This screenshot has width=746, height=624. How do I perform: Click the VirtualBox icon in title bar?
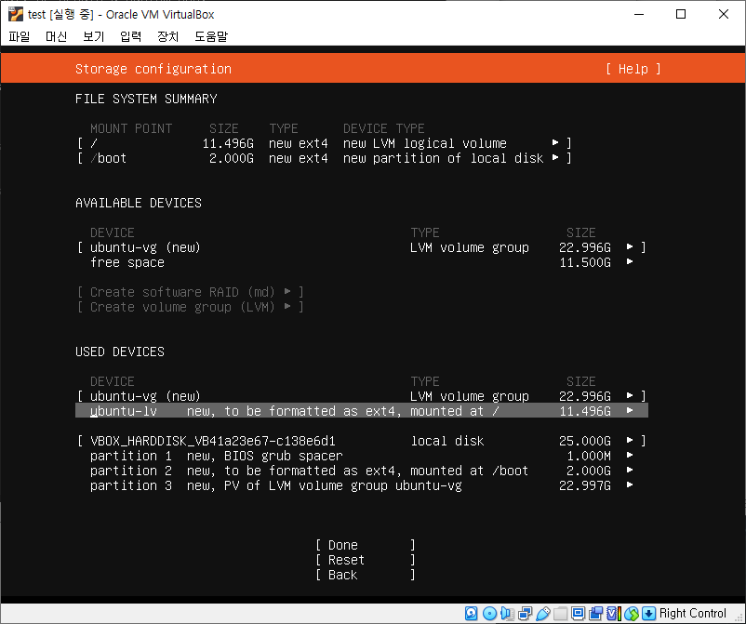click(16, 14)
